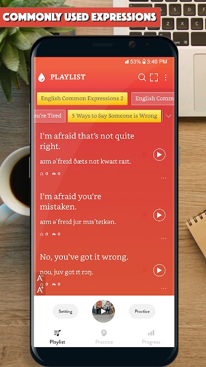Select the partially visible "English Comm" tab
Screen dimensions: 206x367
pyautogui.click(x=153, y=98)
